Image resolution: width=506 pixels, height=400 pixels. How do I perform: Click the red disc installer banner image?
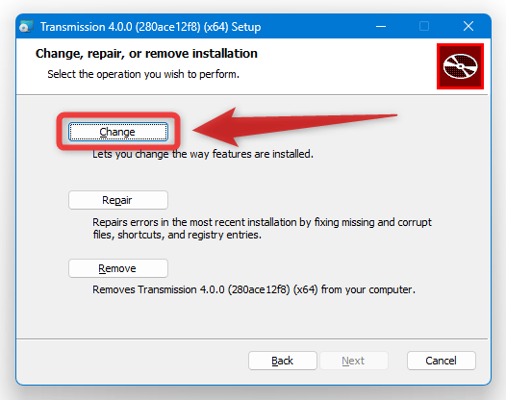pos(460,66)
